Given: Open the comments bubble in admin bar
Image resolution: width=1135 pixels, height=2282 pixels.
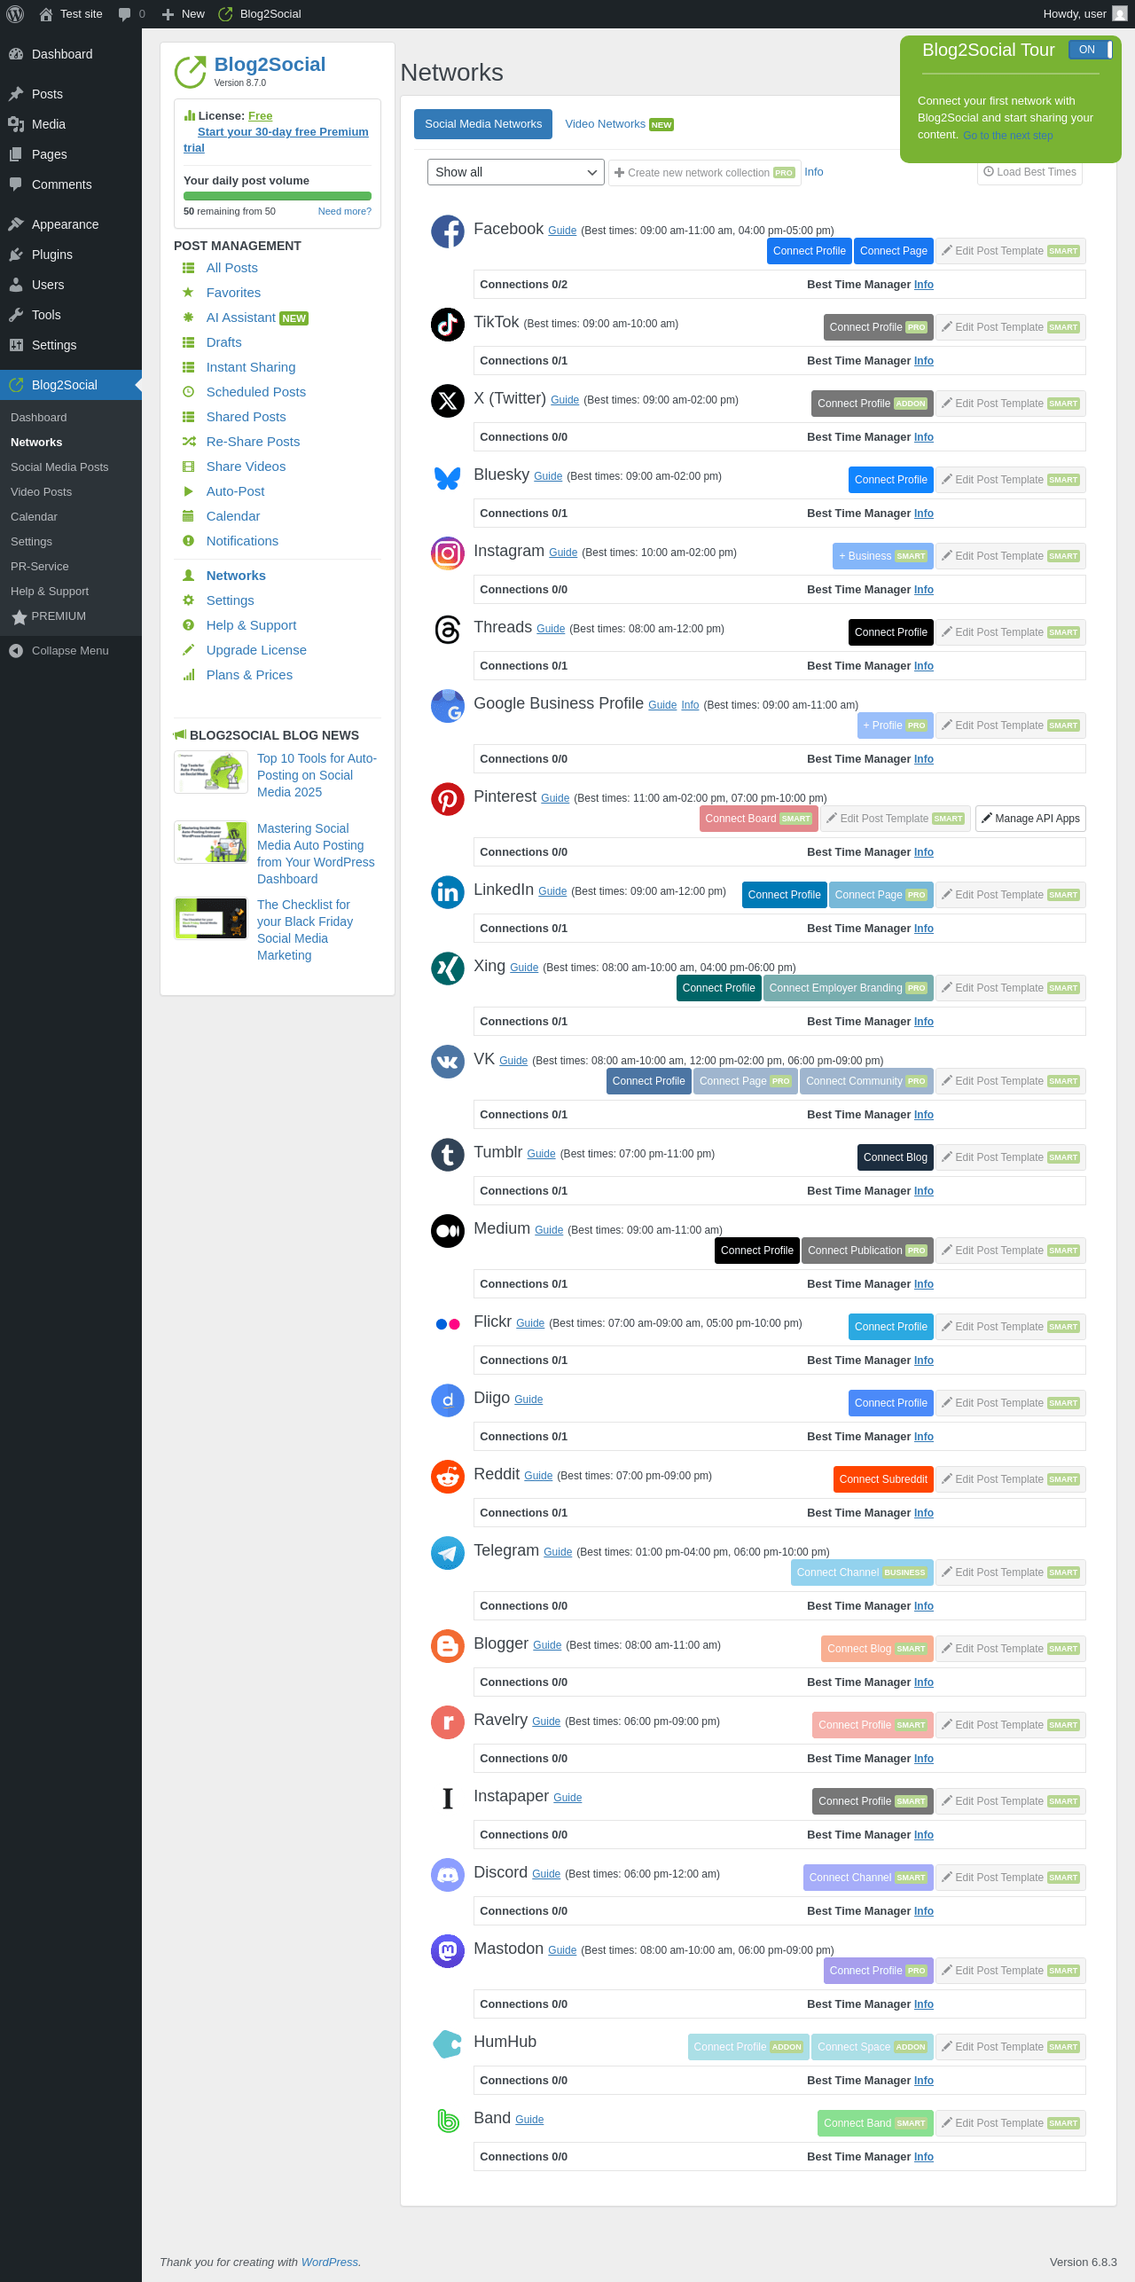Looking at the screenshot, I should click(x=131, y=14).
